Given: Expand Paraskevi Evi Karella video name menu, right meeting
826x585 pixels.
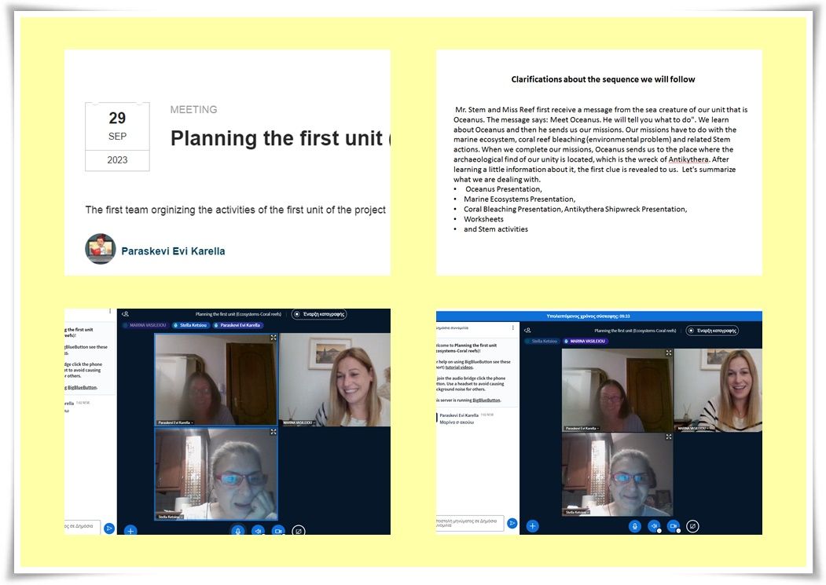Looking at the screenshot, I should point(582,429).
